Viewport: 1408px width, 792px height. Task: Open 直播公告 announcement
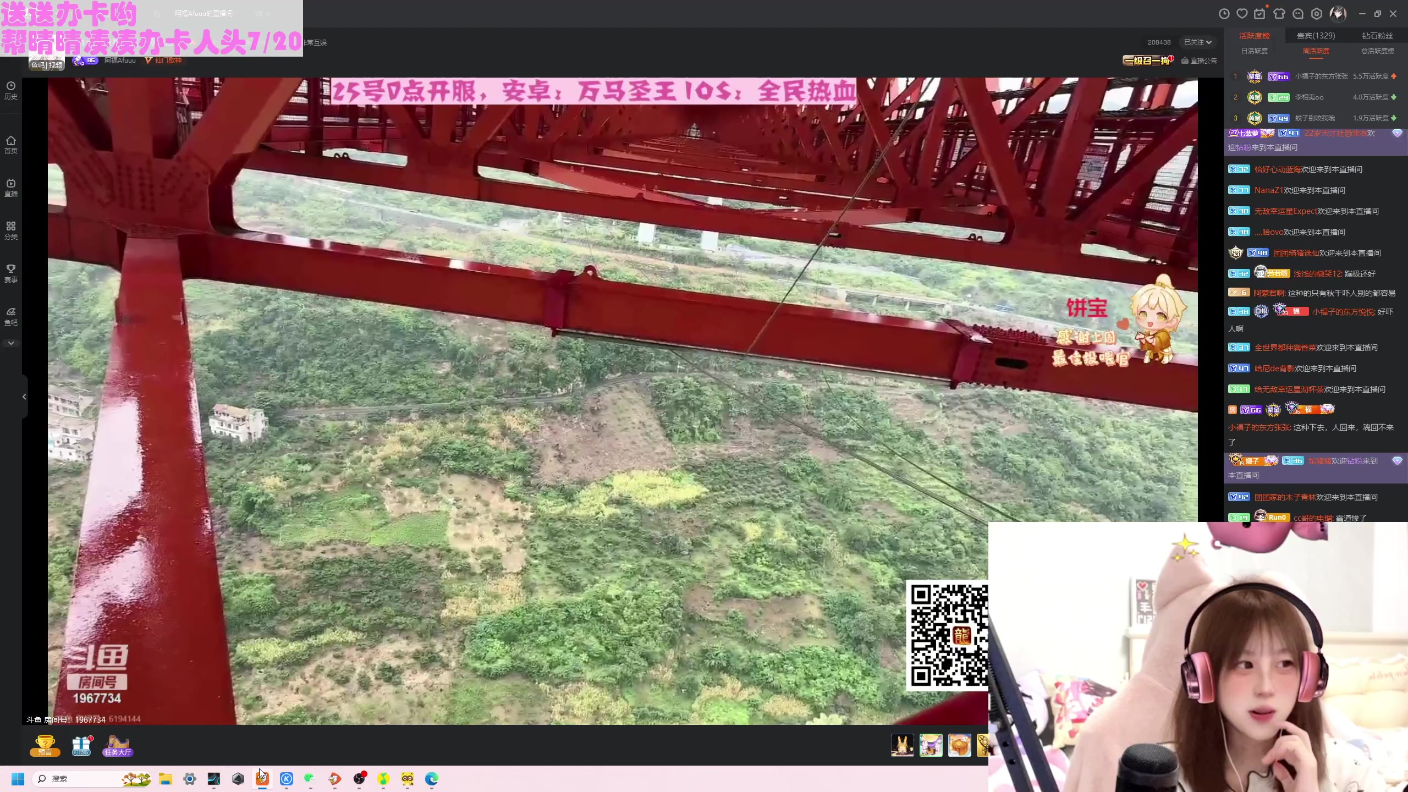click(x=1199, y=61)
